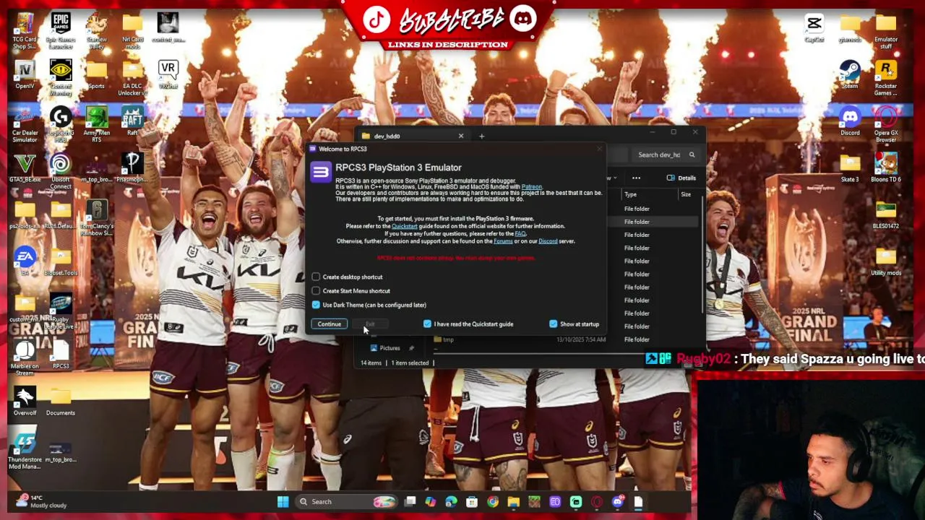Uncheck I have read the Quickstart guide
The height and width of the screenshot is (520, 925).
pos(427,324)
